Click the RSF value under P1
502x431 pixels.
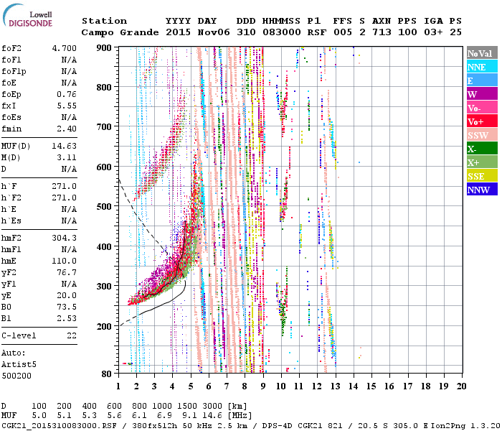pos(317,32)
